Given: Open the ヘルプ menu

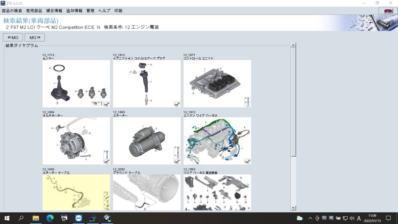Looking at the screenshot, I should pyautogui.click(x=104, y=11).
